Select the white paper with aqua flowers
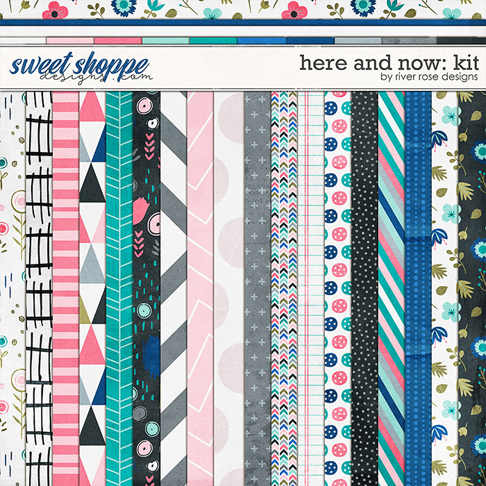The image size is (486, 486). tap(445, 289)
